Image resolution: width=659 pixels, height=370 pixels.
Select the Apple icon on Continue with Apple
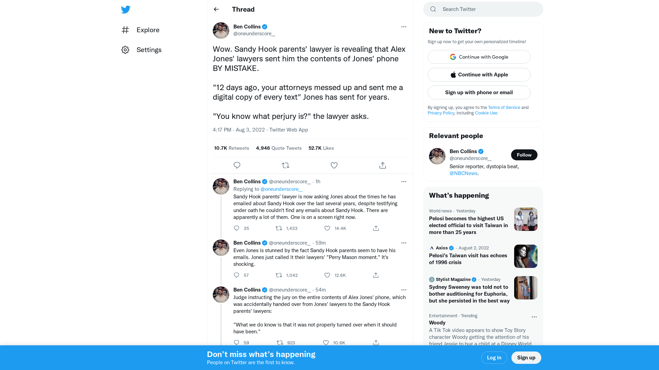coord(453,74)
